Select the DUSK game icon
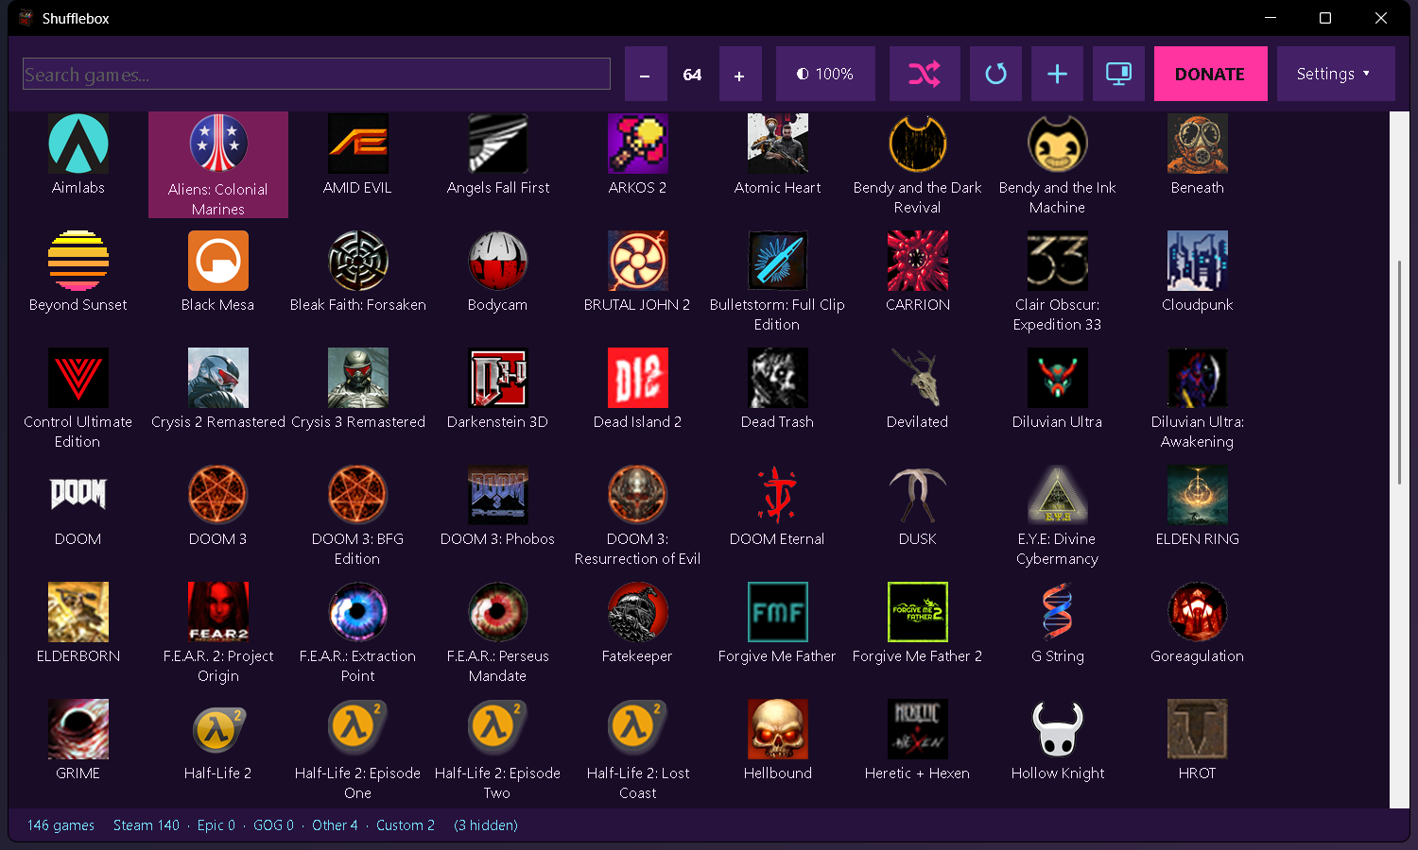Image resolution: width=1418 pixels, height=850 pixels. [918, 495]
